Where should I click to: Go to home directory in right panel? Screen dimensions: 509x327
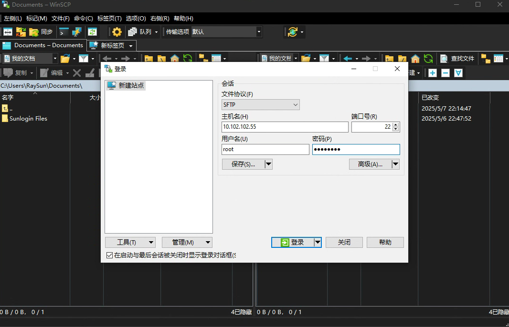(415, 59)
